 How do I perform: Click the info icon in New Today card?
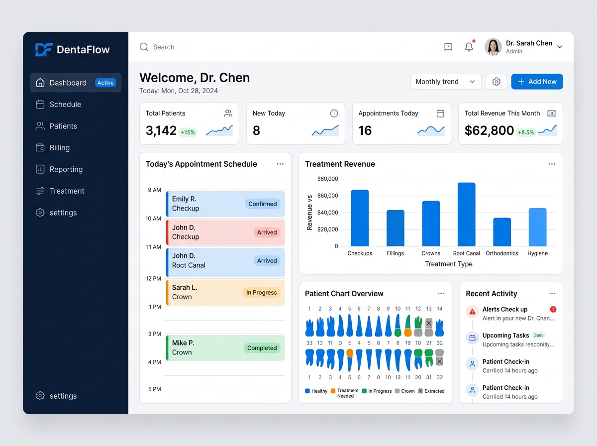334,113
